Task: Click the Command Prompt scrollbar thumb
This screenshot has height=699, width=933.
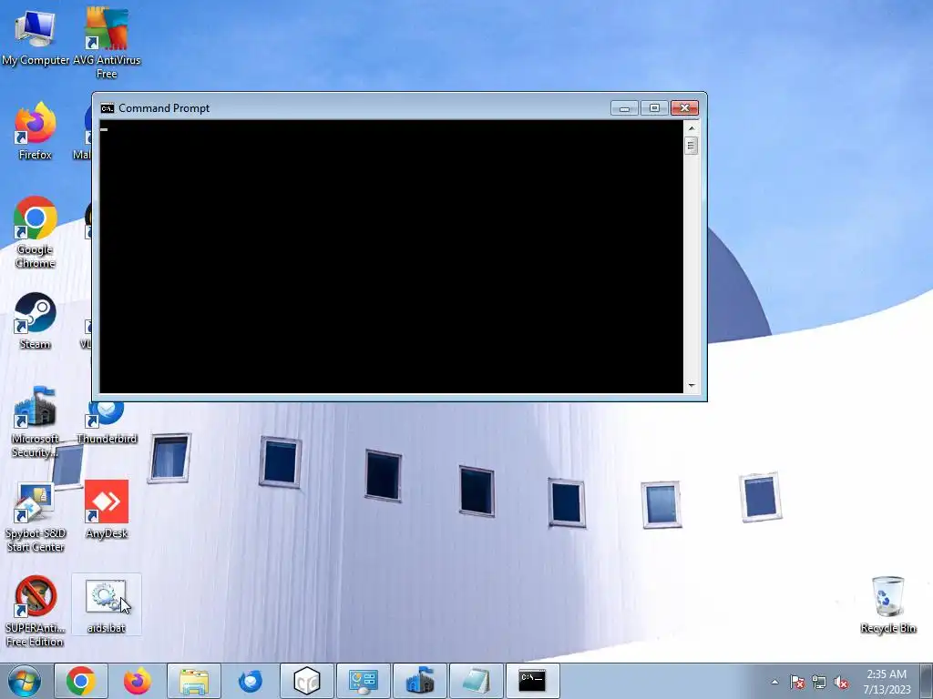Action: [691, 145]
